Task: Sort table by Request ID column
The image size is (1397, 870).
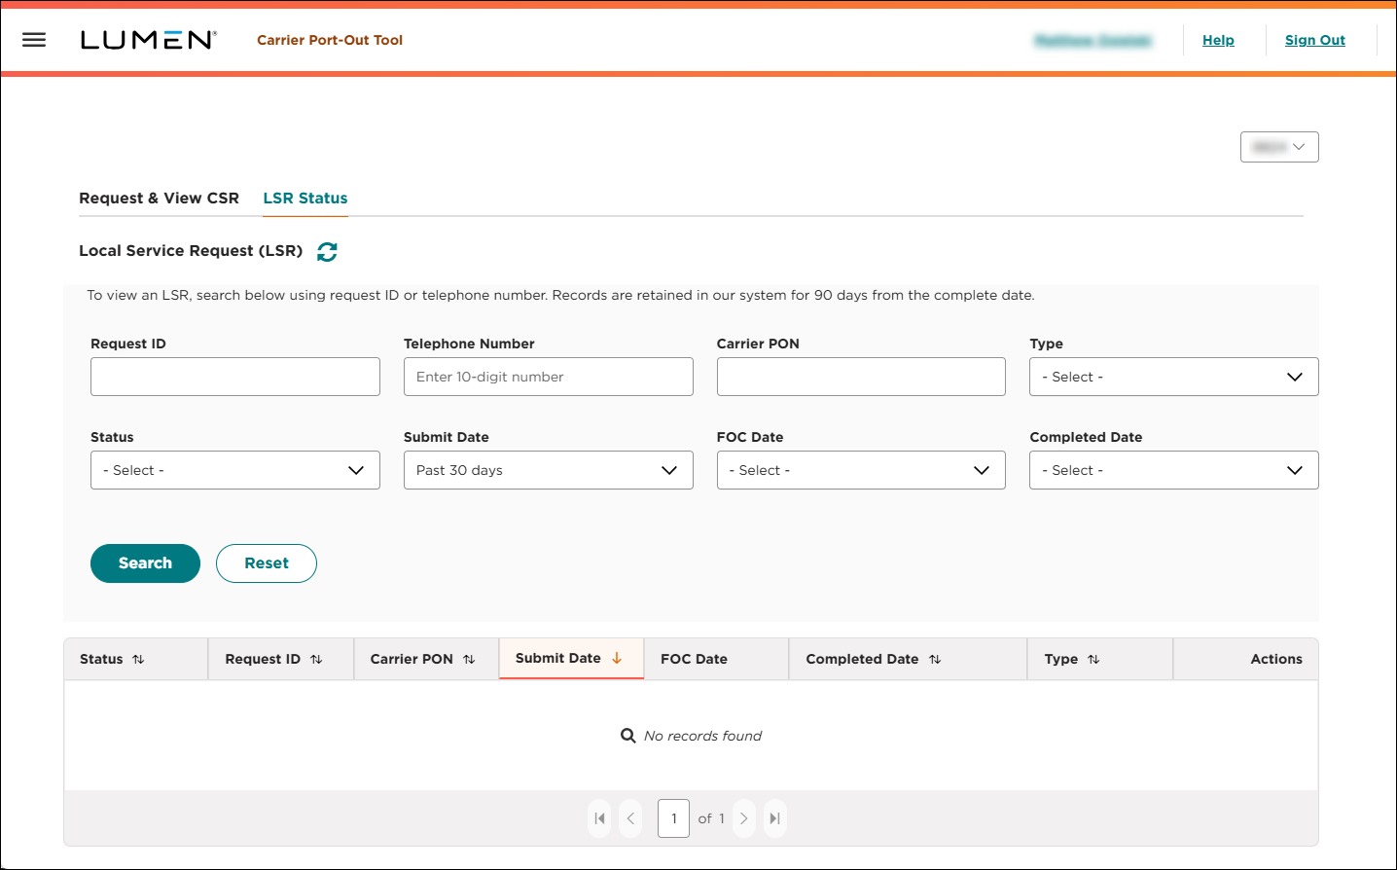Action: (x=316, y=660)
